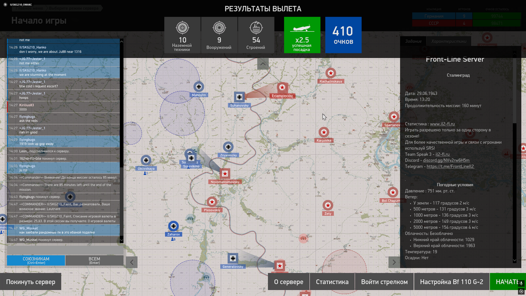Select the Manoylin German airfield icon
Viewport: 526px width, 296px height.
pos(199,87)
